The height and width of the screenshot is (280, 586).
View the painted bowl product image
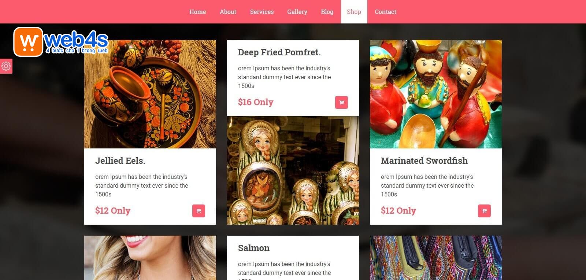(150, 94)
